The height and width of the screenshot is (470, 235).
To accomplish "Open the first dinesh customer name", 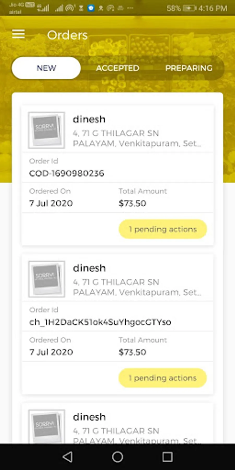I will (x=89, y=119).
